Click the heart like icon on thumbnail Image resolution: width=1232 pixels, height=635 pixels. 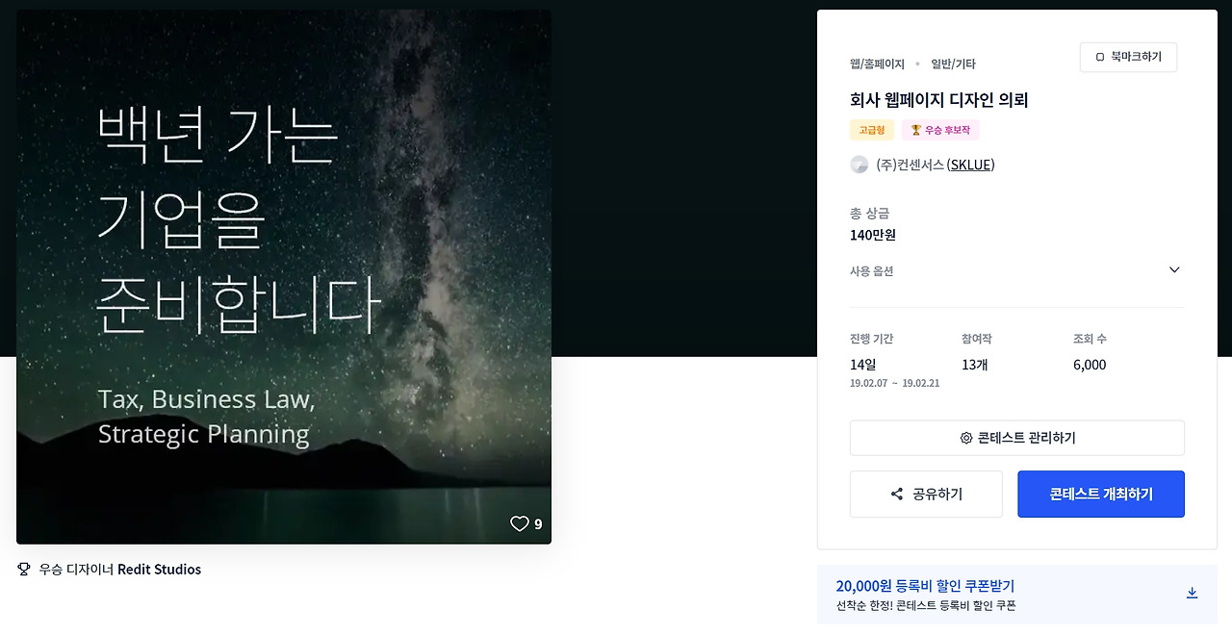point(520,524)
